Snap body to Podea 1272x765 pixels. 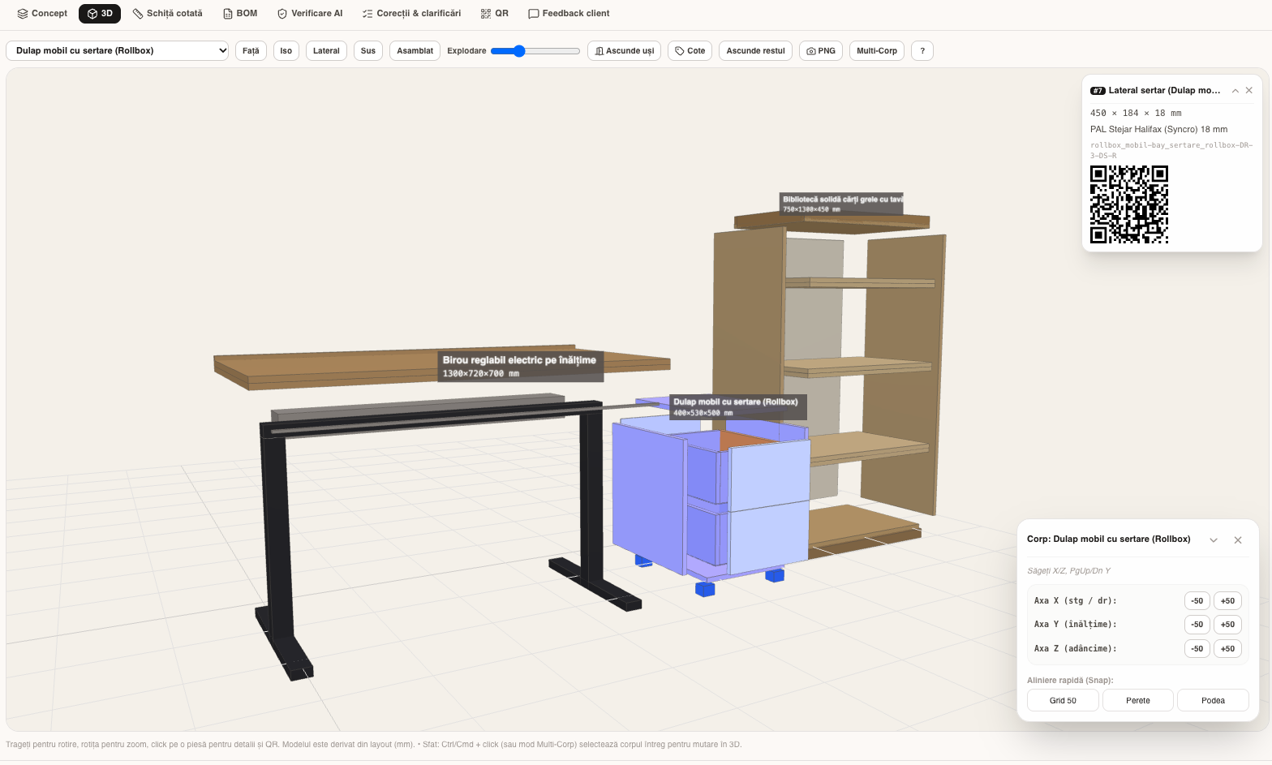1213,700
